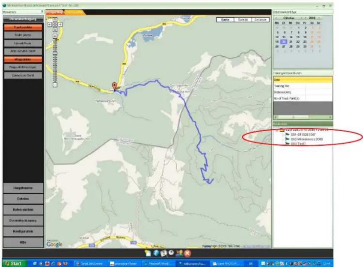The image size is (363, 267).
Task: Select the tree item starting with 003
Action: 298,144
